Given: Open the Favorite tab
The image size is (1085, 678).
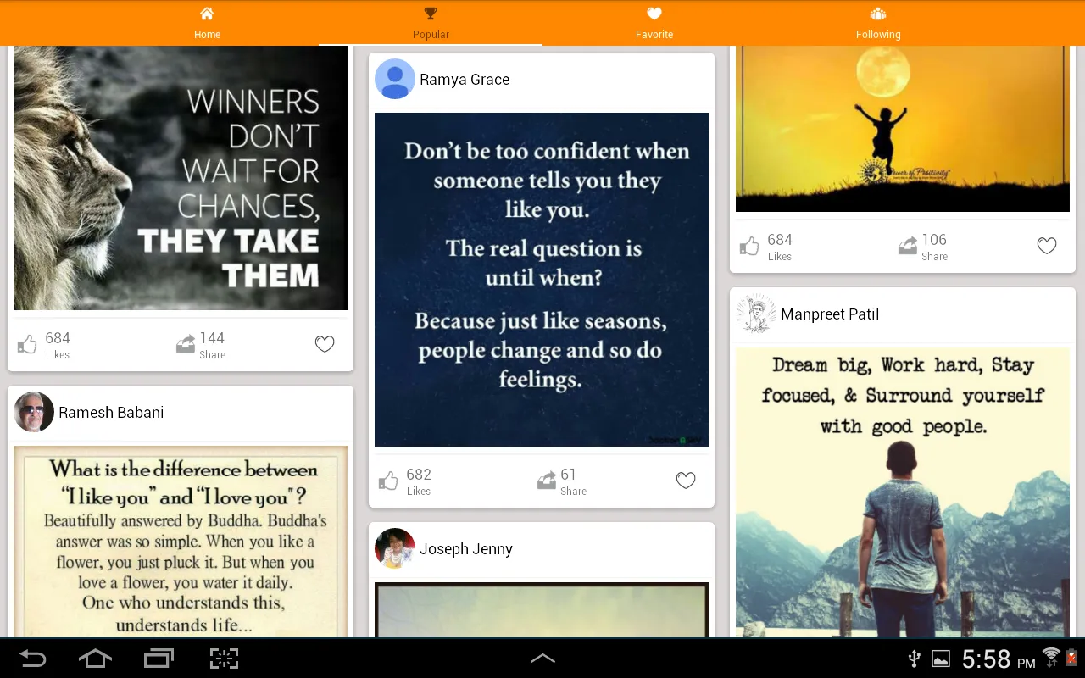Looking at the screenshot, I should tap(654, 23).
